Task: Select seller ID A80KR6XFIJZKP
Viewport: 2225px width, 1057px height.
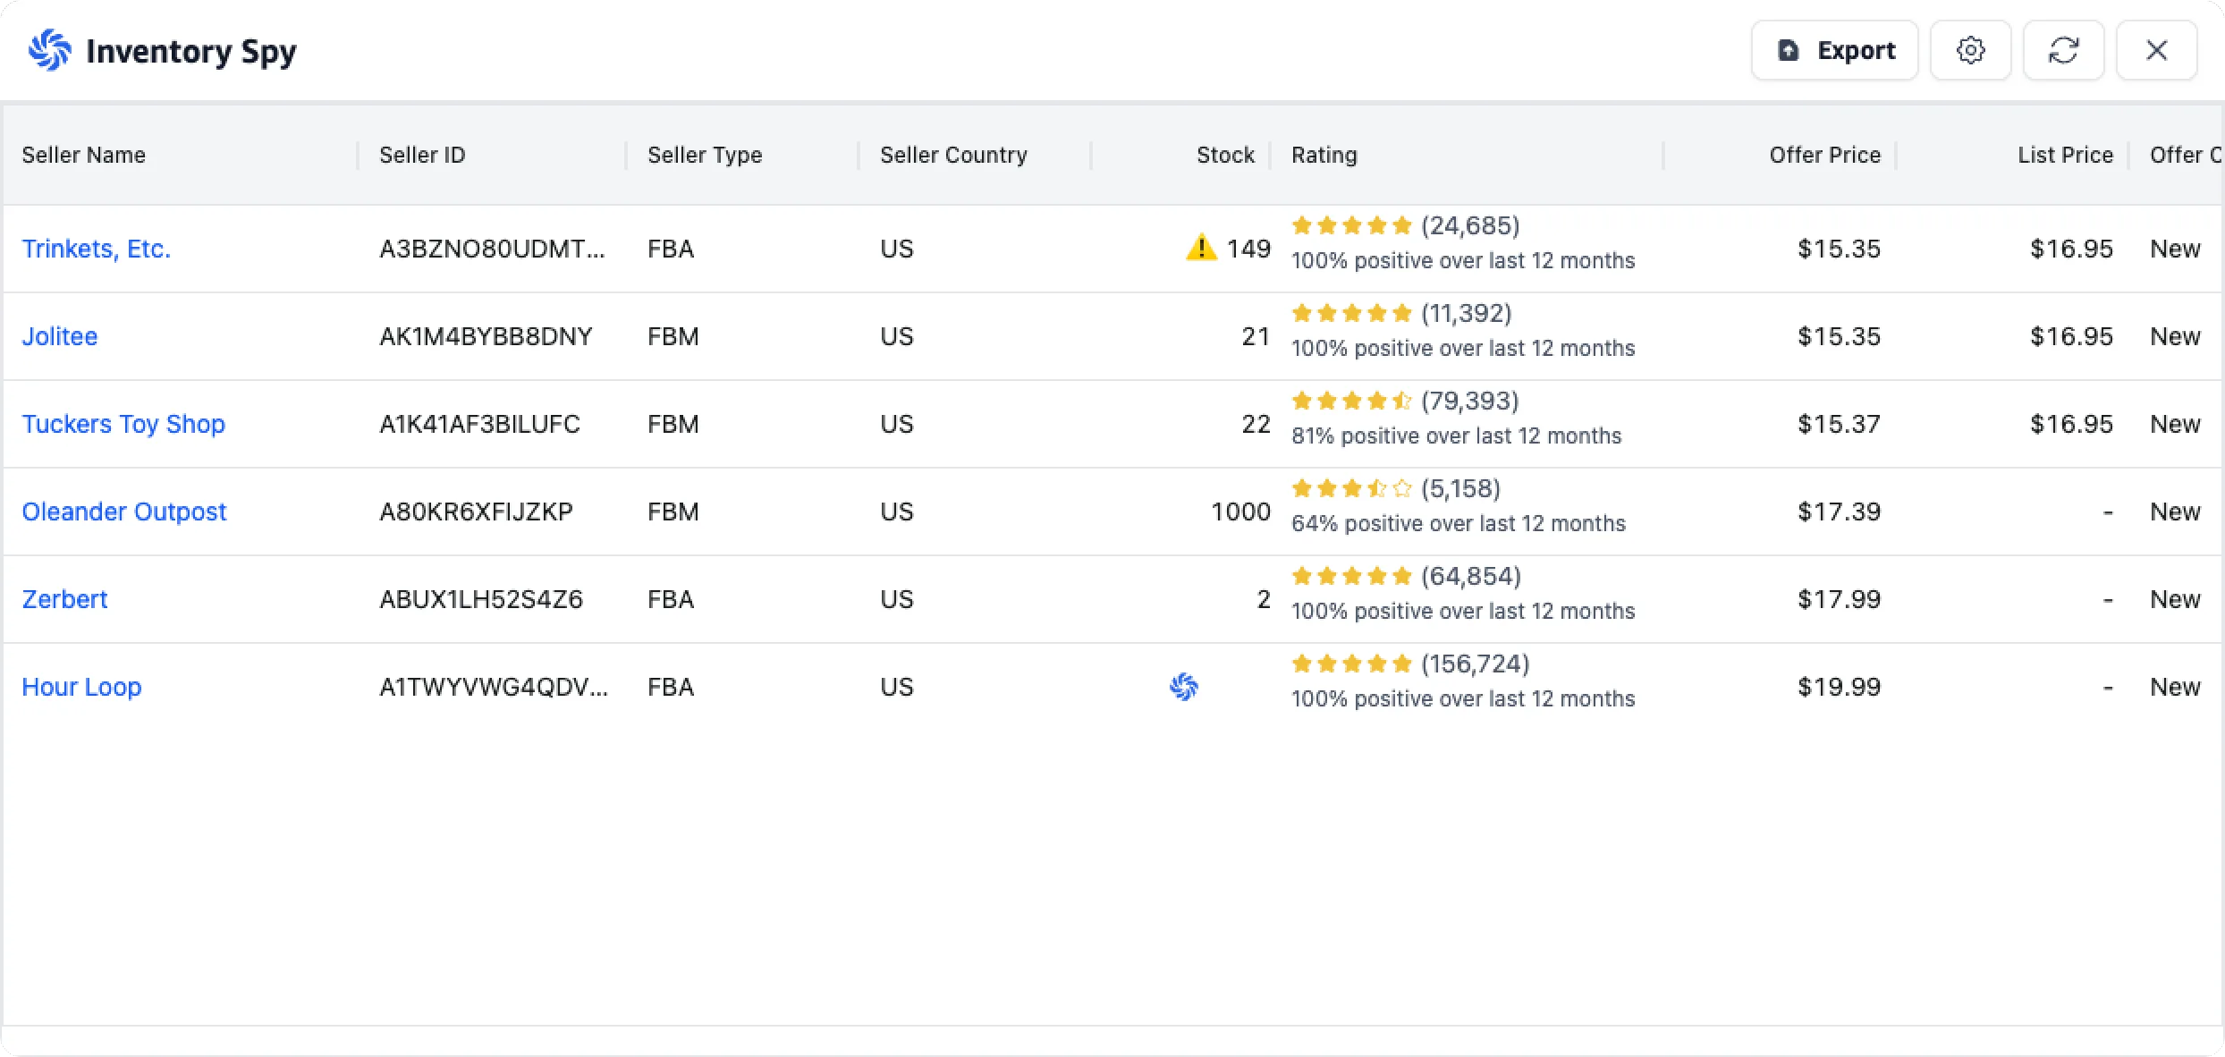Action: pyautogui.click(x=476, y=512)
